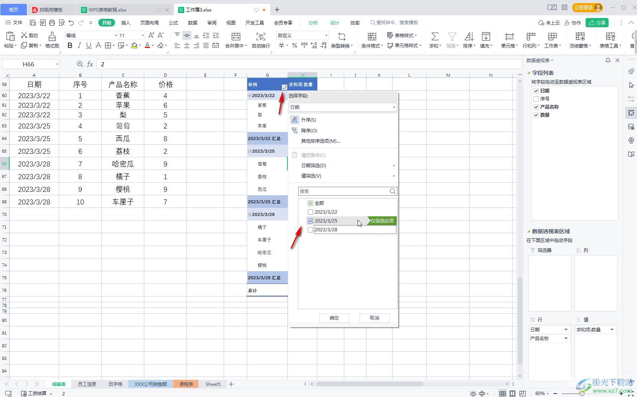
Task: Uncheck 数量 in field list
Action: 536,115
